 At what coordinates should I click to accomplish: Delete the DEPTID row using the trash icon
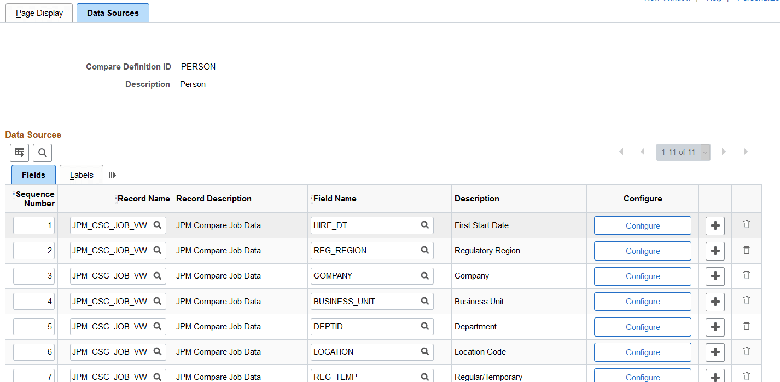746,326
